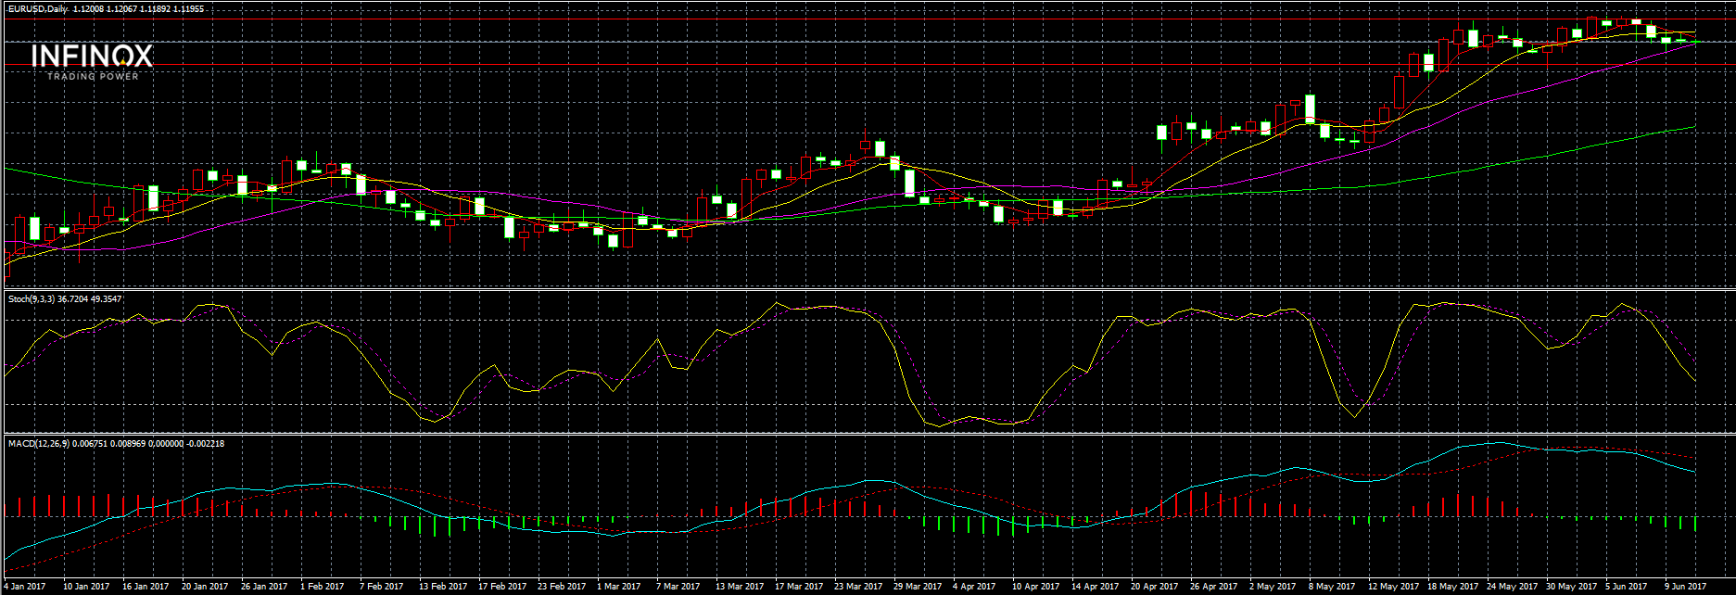Screen dimensions: 1736x595
Task: Click the 12 May 2017 date label
Action: tap(1391, 587)
